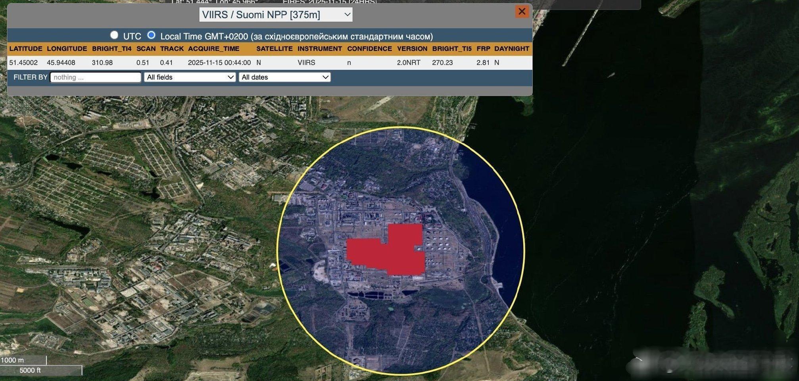Click the 1000 m map scale bar
Viewport: 799px width, 381px height.
[23, 360]
